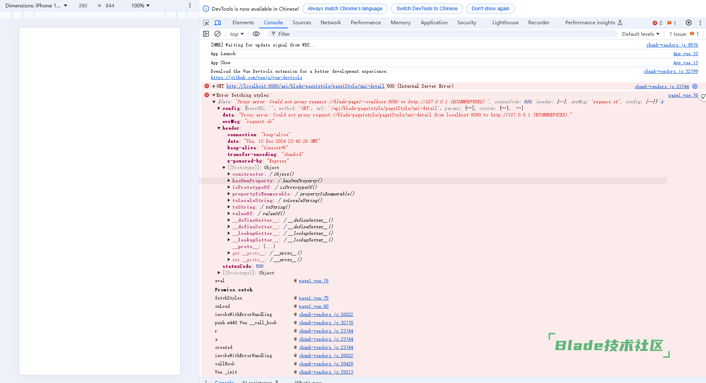Click the orange issue count badge in tab bar

coord(672,23)
